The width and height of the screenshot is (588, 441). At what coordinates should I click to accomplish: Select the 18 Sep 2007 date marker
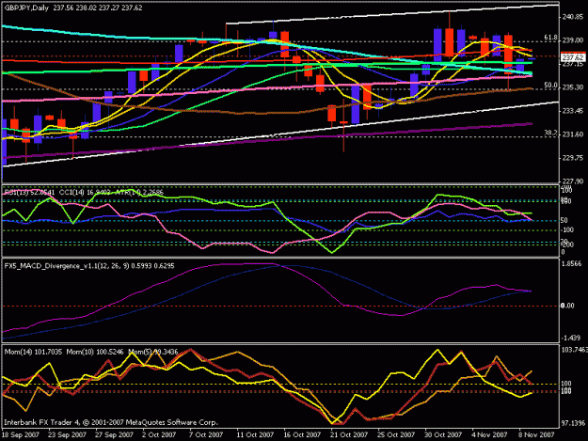(x=21, y=434)
